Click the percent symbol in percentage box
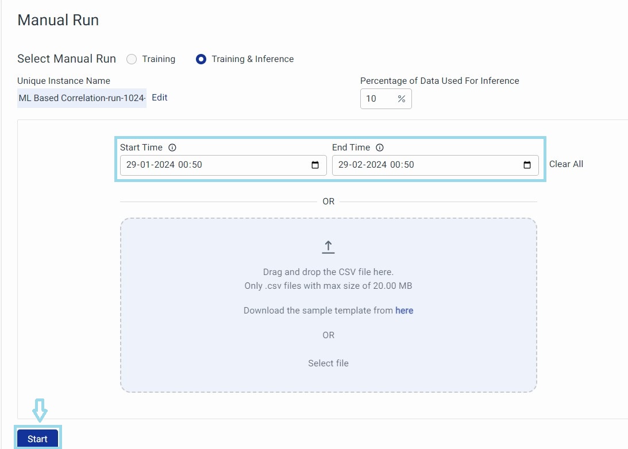The image size is (628, 449). pyautogui.click(x=401, y=99)
